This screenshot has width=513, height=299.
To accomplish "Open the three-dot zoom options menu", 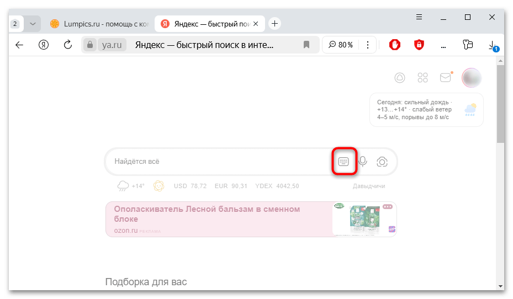I will 368,45.
